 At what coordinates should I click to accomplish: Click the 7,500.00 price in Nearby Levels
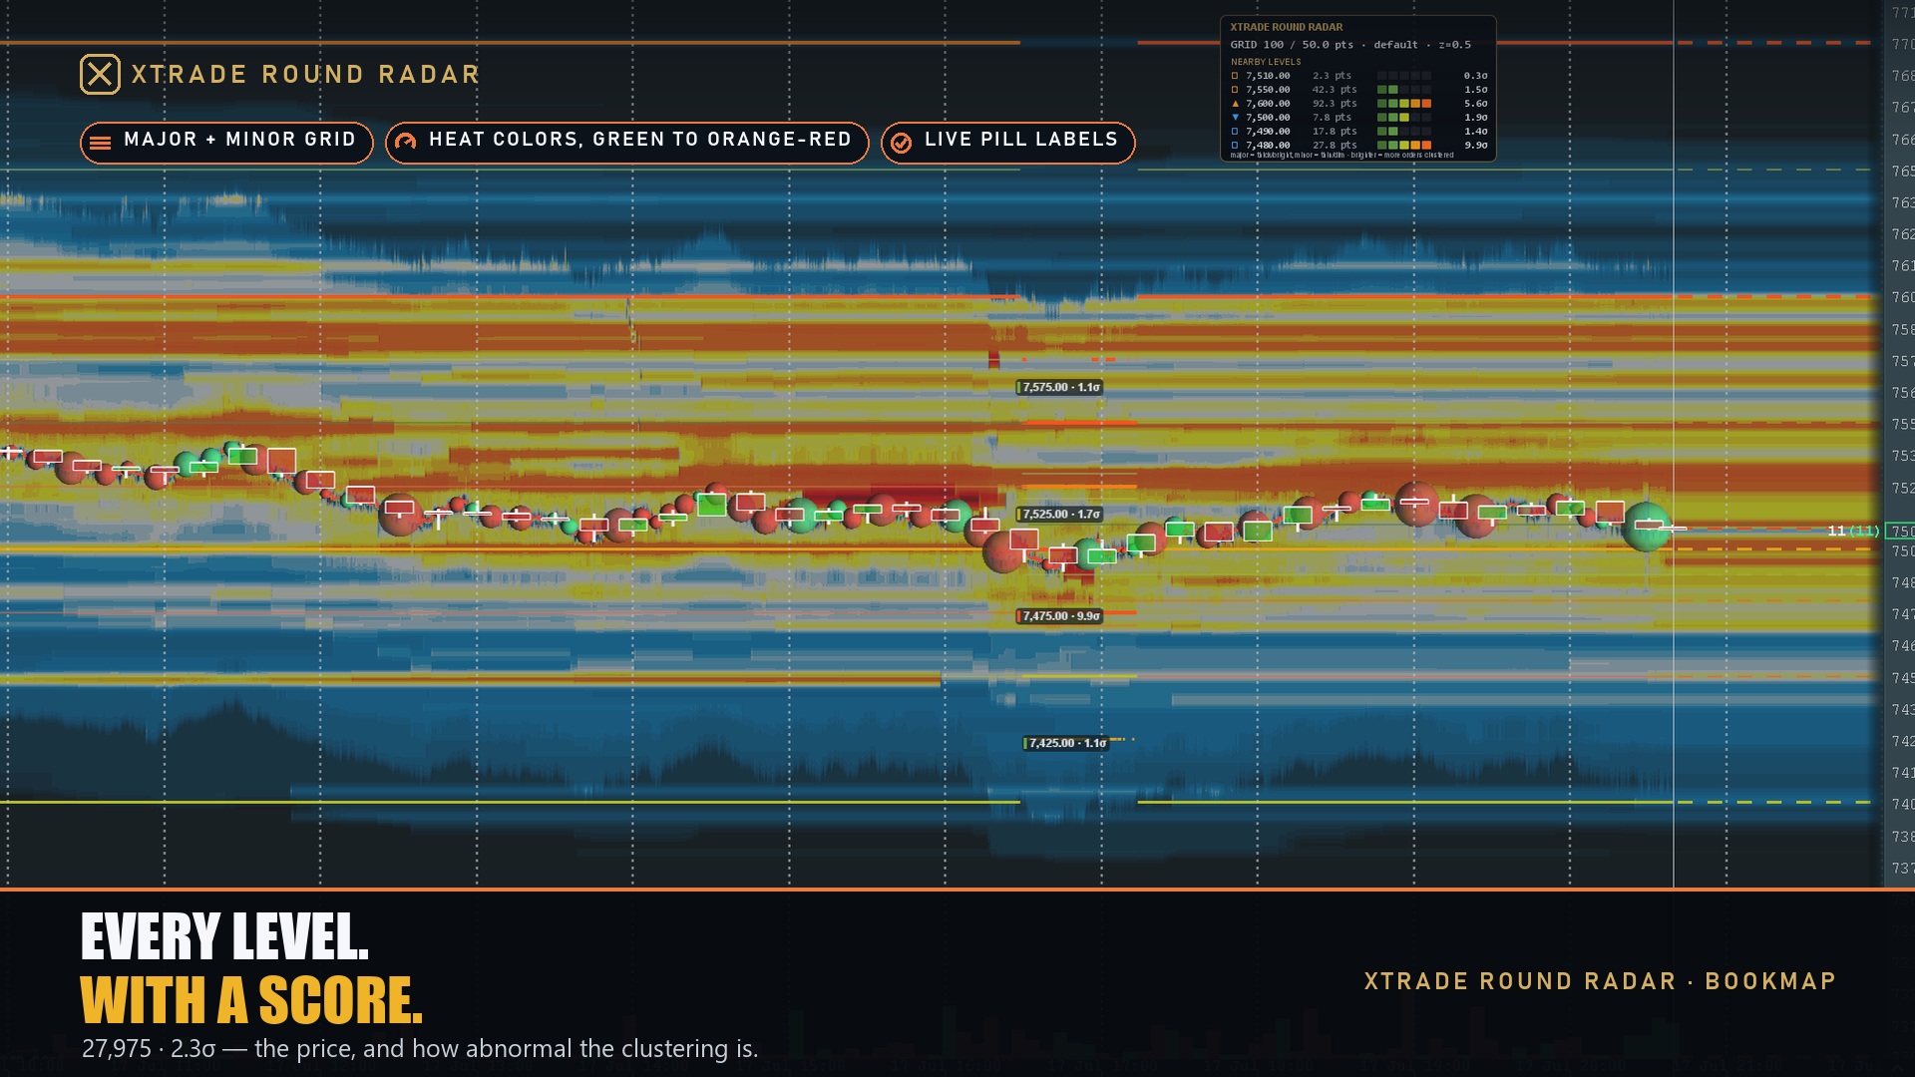1268,118
